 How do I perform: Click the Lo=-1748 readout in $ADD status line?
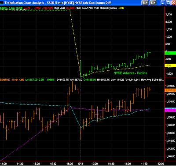point(87,8)
